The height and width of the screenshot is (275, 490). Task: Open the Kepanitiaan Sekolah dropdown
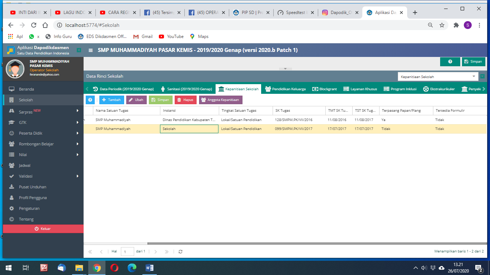pyautogui.click(x=438, y=77)
